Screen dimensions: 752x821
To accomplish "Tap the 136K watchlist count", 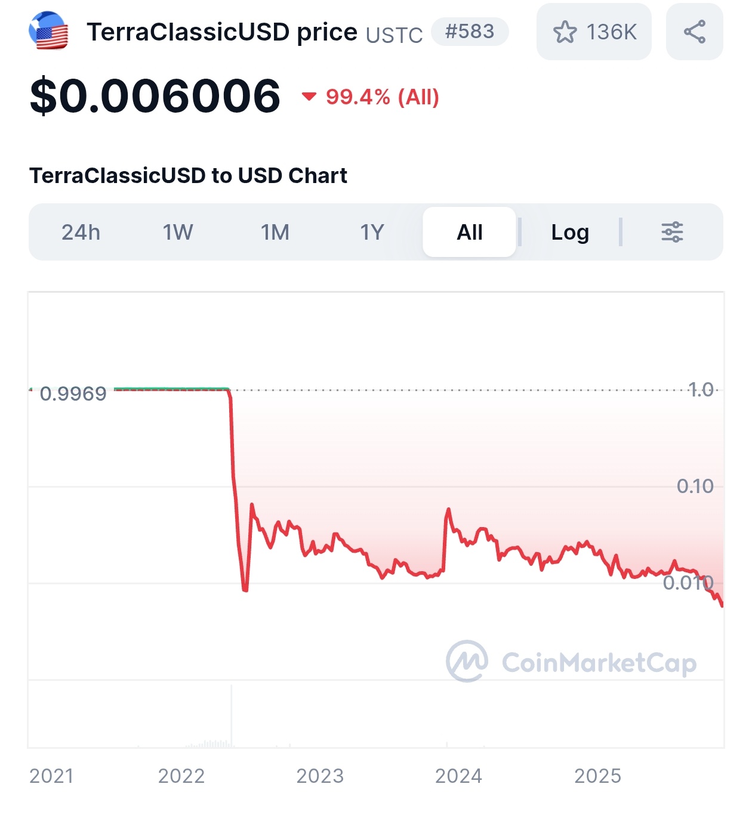I will (x=611, y=32).
